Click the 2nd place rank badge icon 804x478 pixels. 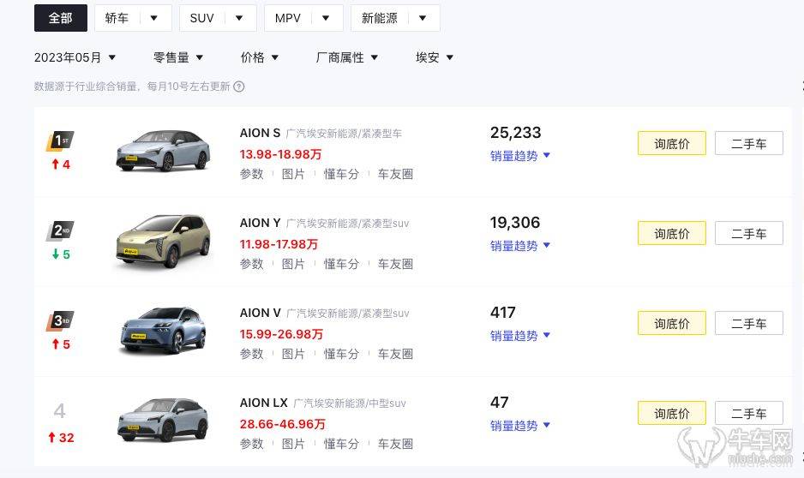60,230
